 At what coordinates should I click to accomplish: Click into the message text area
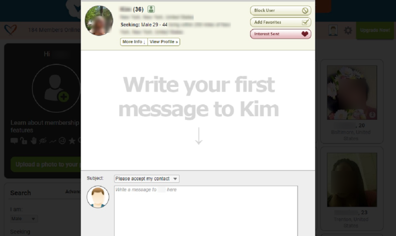pos(206,211)
